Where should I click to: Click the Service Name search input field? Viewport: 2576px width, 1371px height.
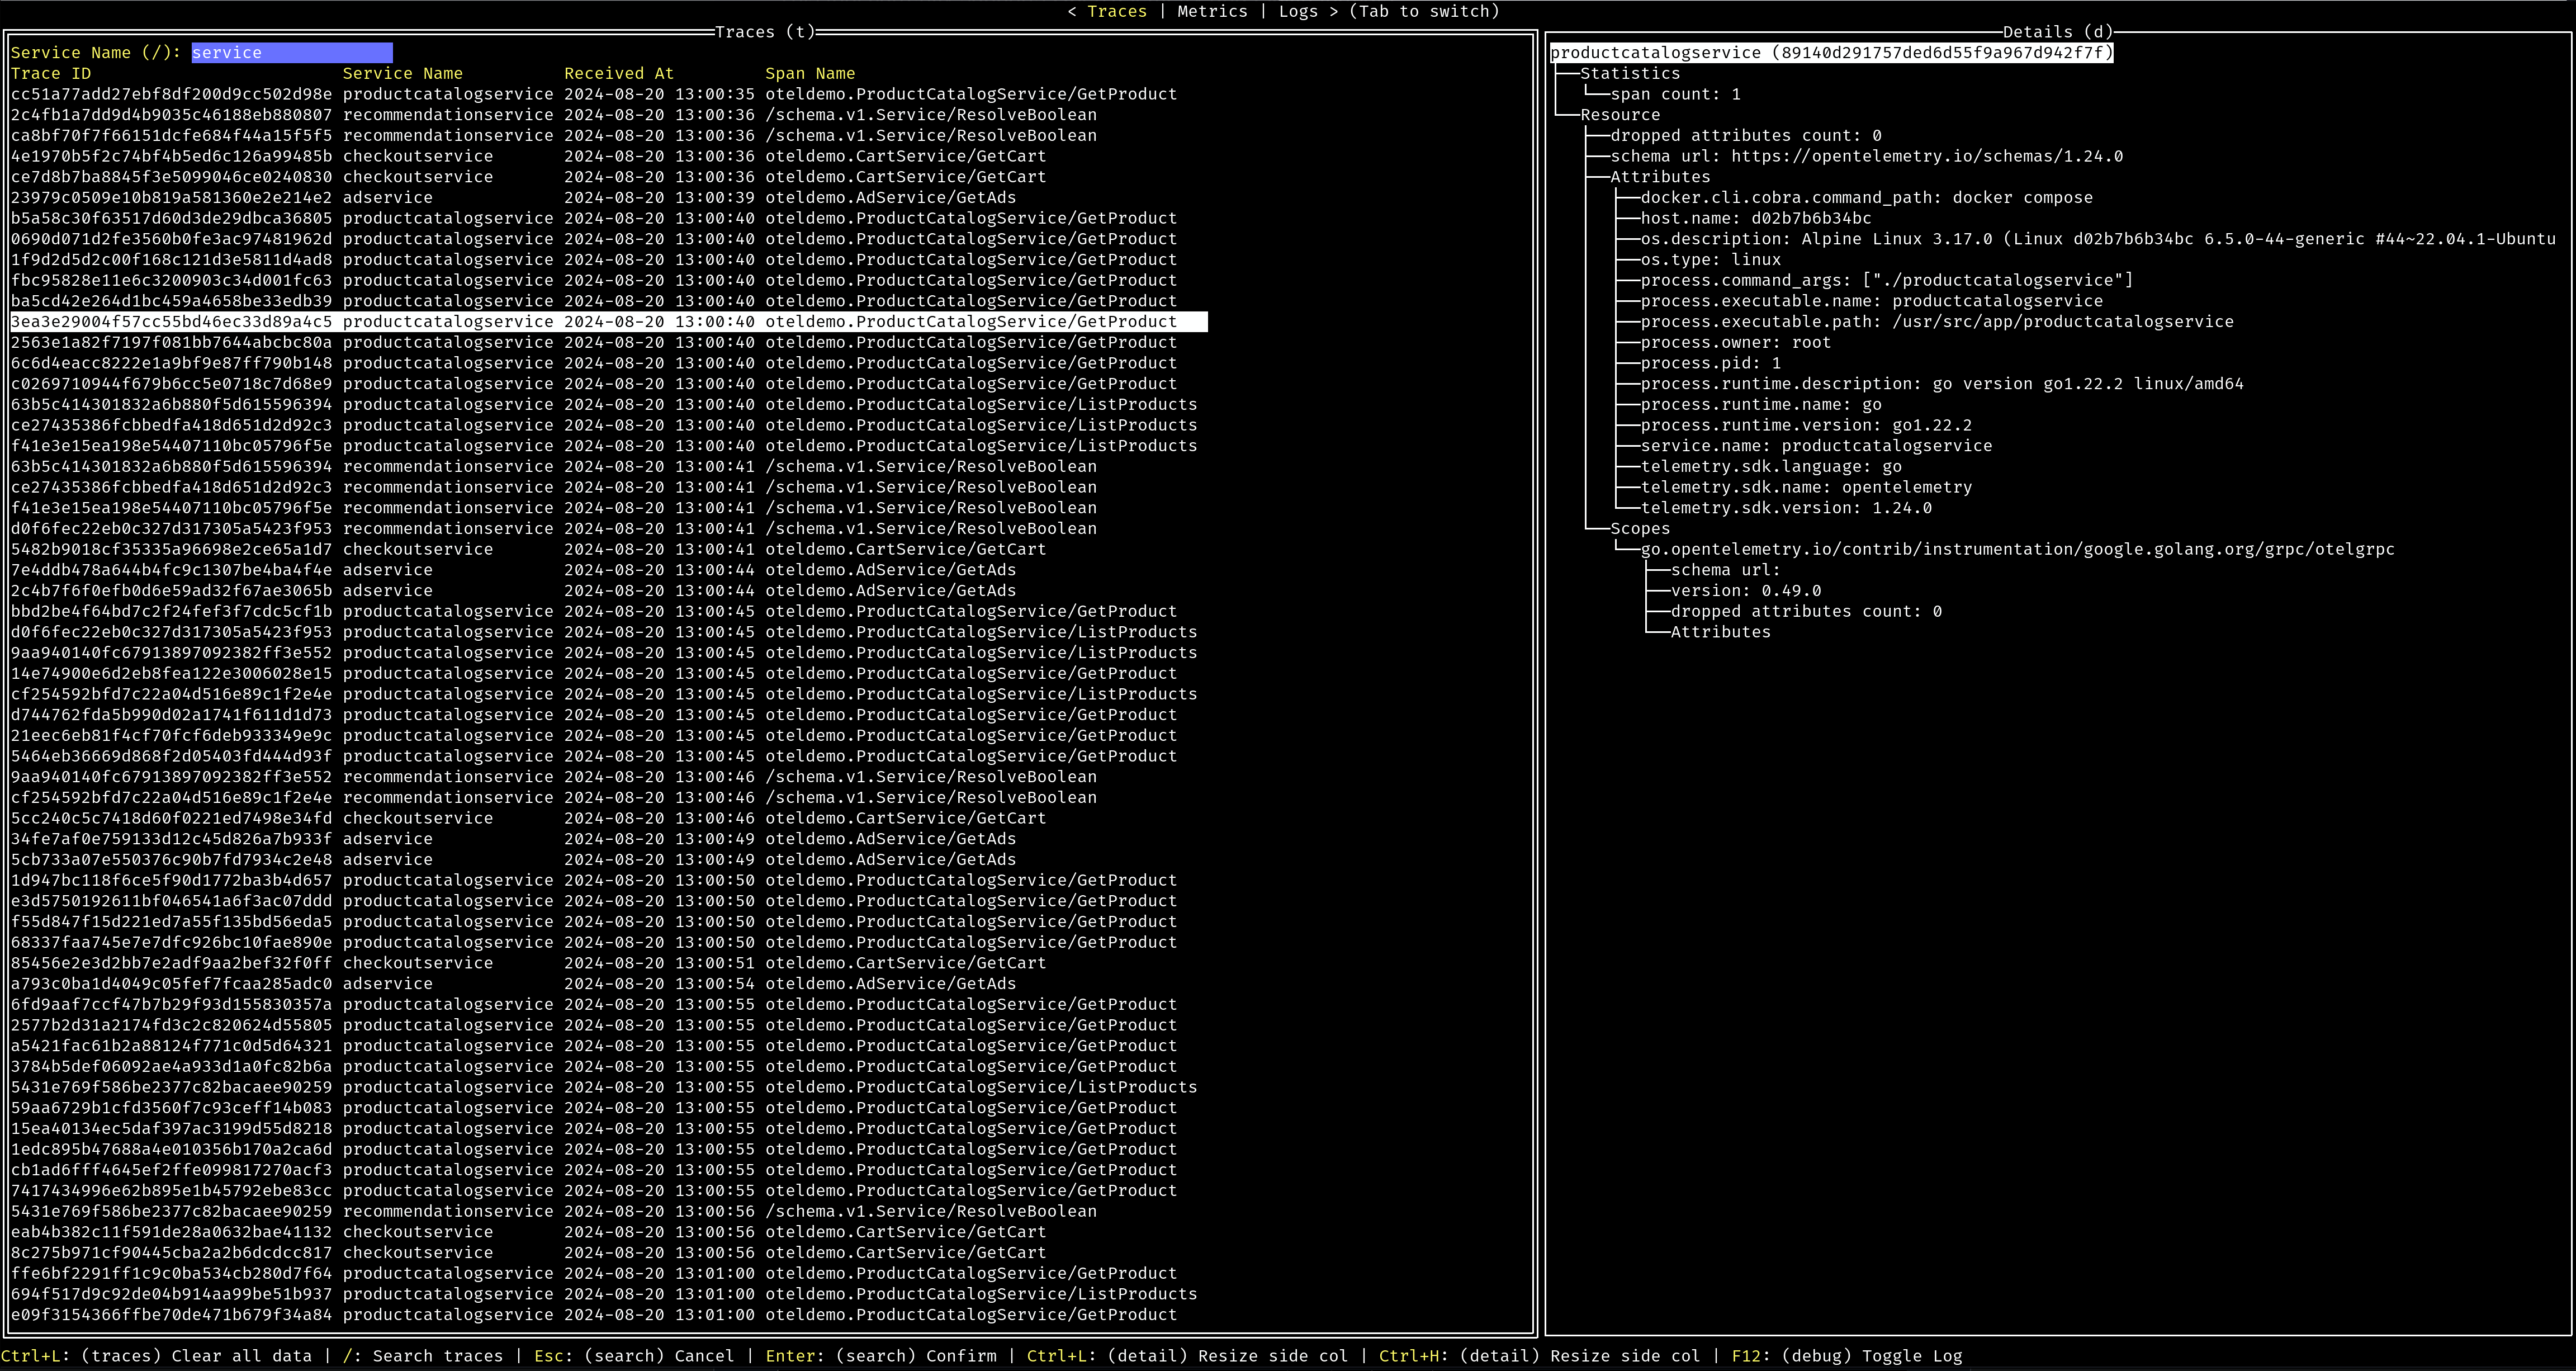pyautogui.click(x=291, y=53)
